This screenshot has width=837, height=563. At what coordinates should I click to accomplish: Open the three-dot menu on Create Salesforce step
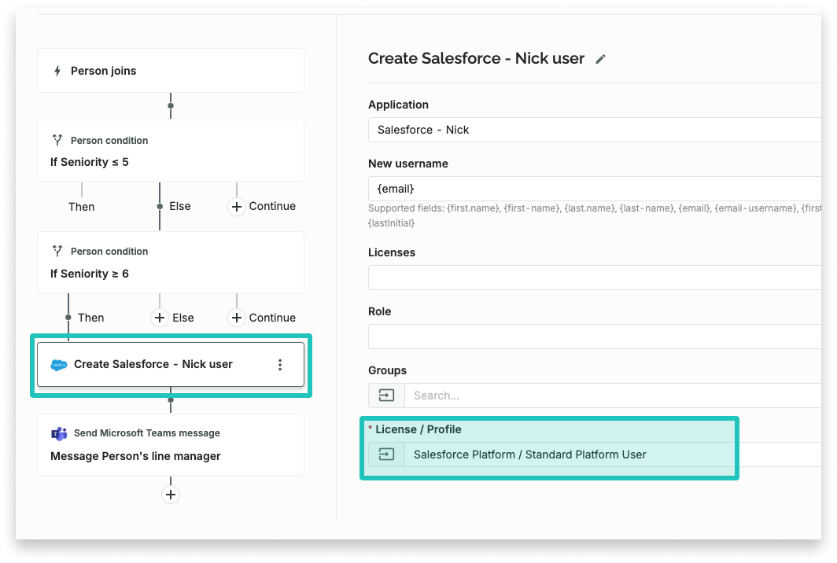[x=280, y=363]
